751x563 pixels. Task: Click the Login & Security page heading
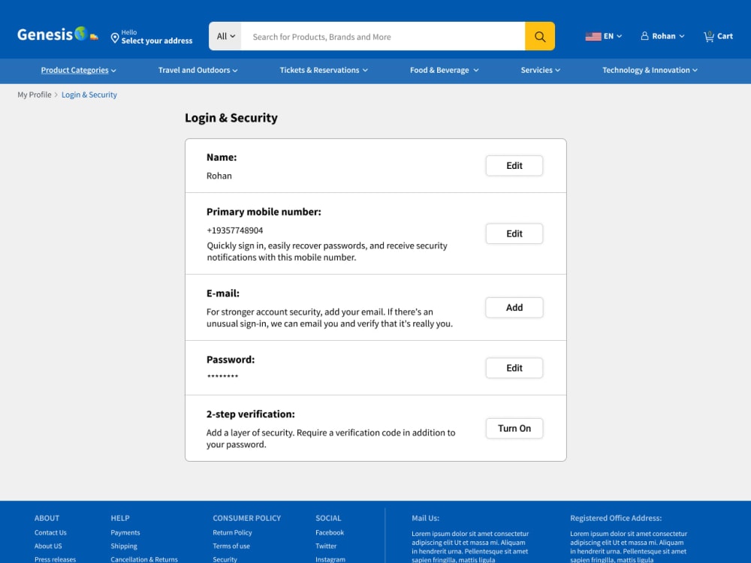pos(231,118)
